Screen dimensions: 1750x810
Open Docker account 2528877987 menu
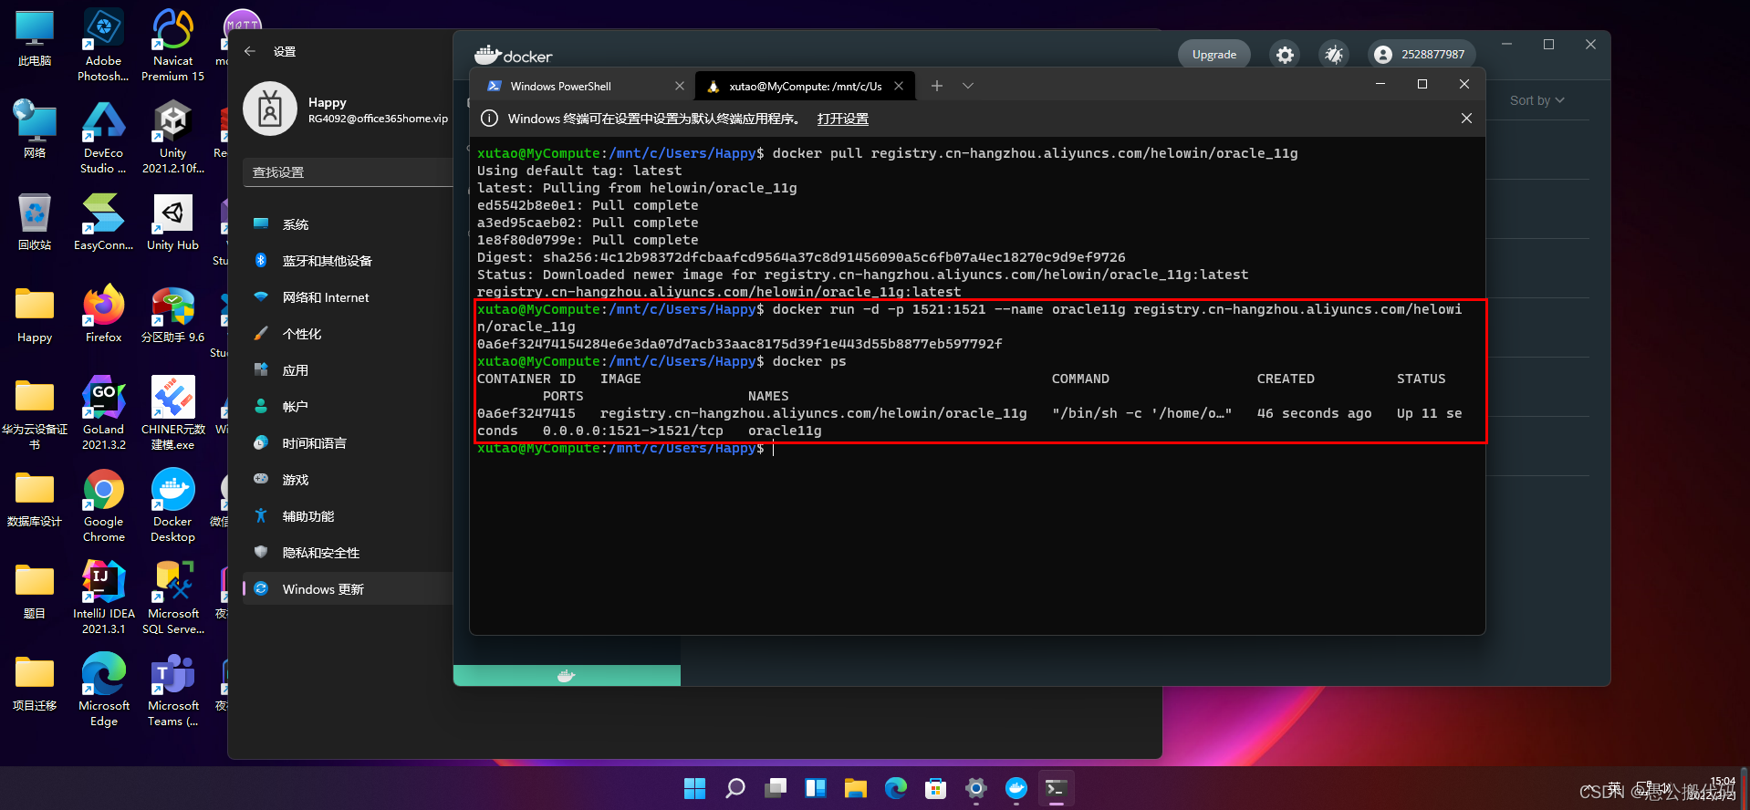[x=1420, y=55]
